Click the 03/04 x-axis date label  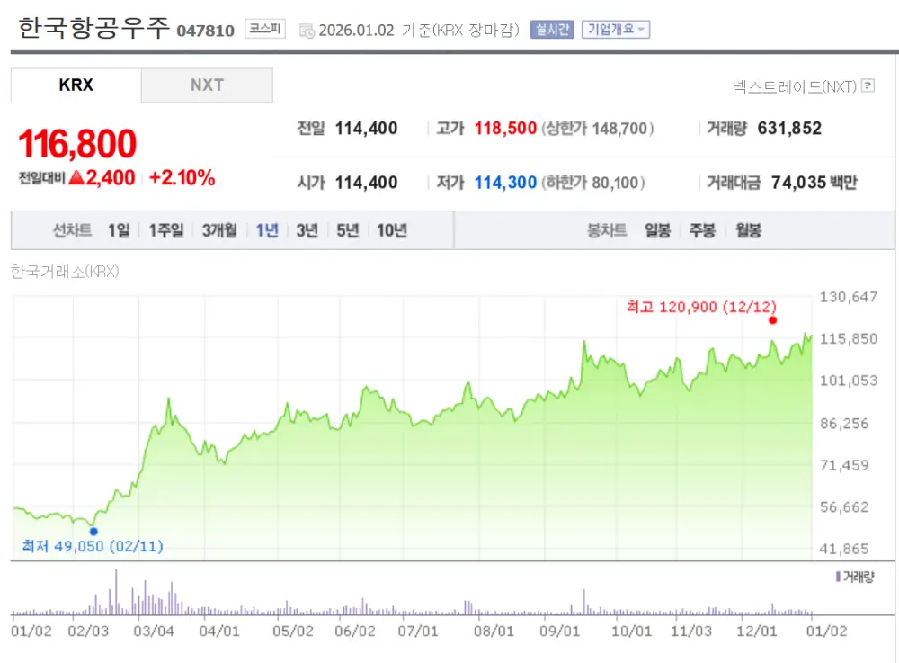154,632
